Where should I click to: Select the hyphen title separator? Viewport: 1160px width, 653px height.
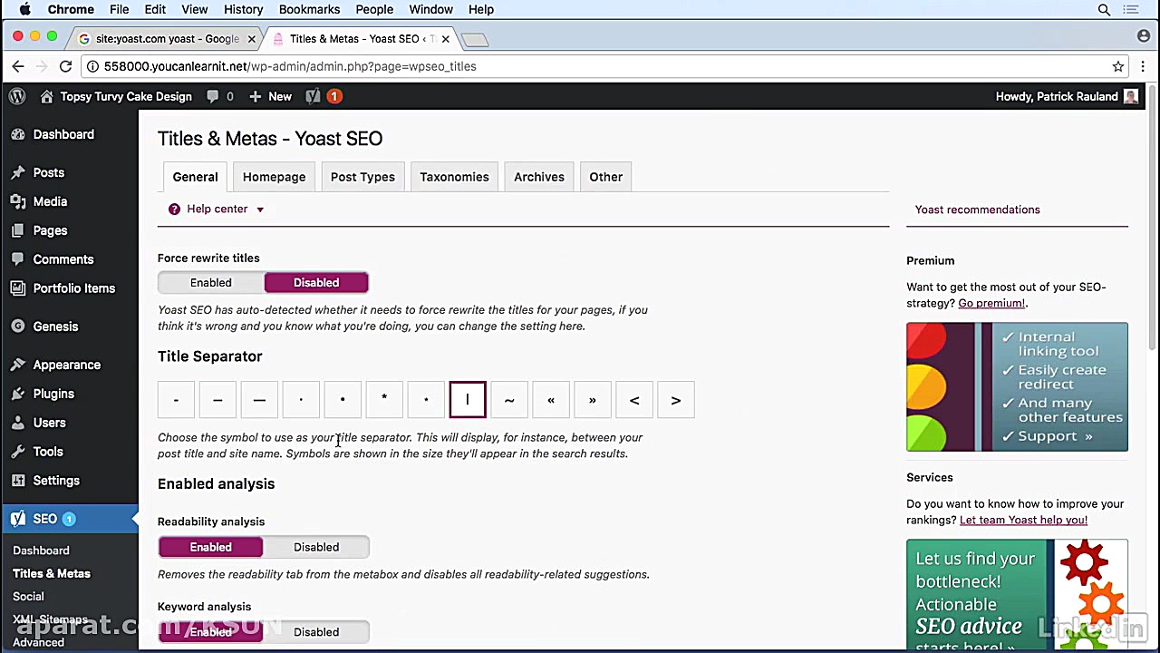[176, 400]
